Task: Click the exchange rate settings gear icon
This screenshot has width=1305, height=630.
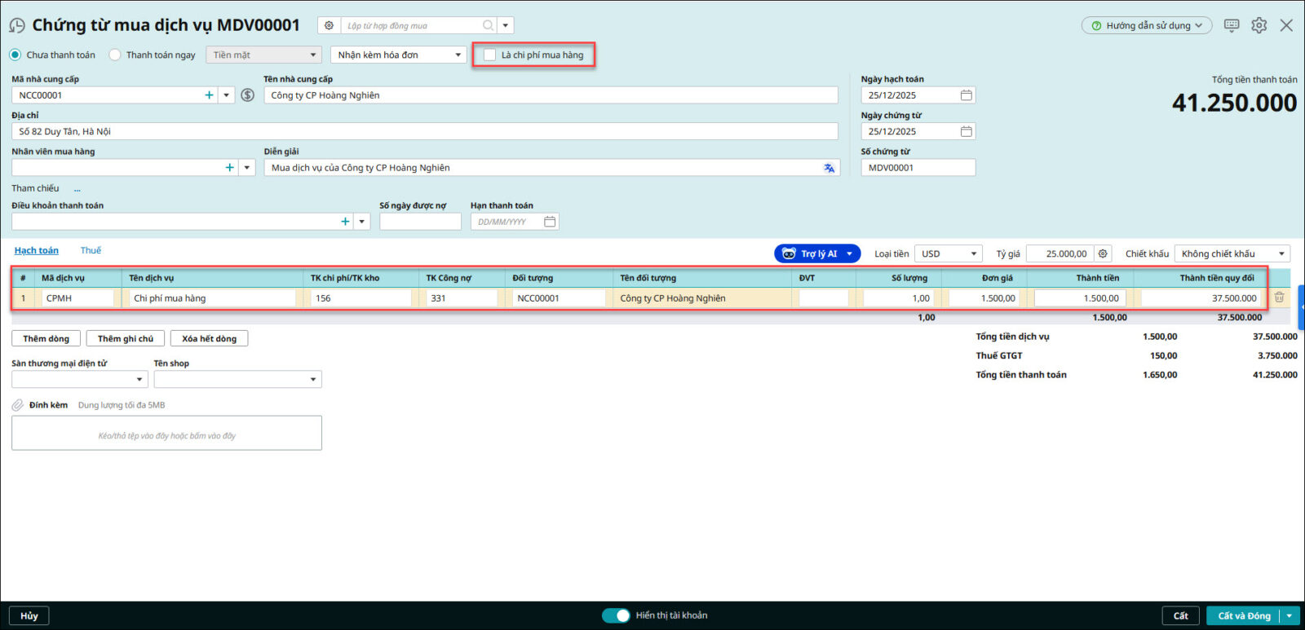Action: (1103, 253)
